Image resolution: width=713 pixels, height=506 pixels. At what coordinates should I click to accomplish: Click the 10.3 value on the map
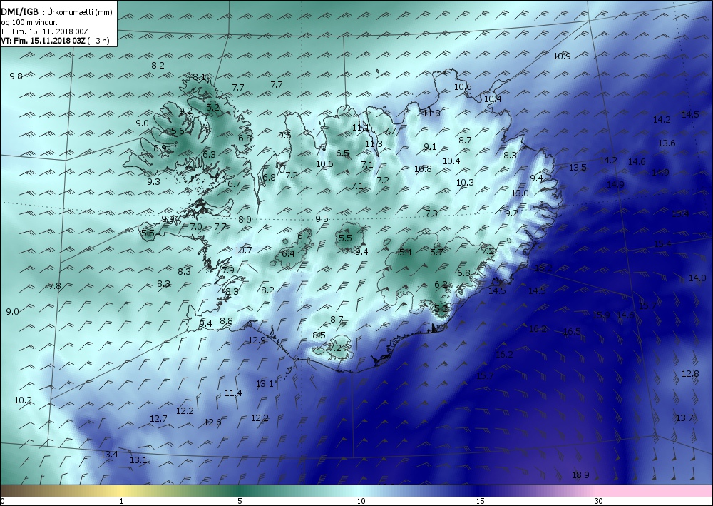465,183
